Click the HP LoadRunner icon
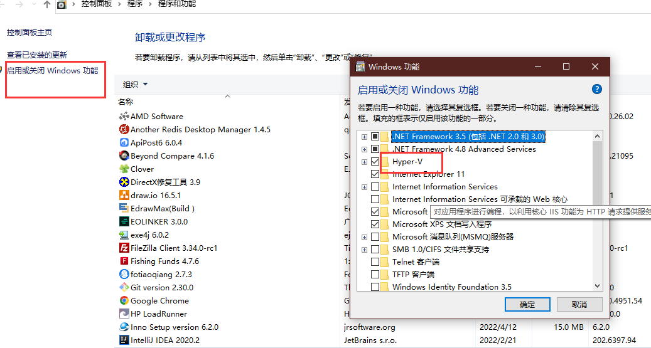This screenshot has height=348, width=651. coord(124,314)
